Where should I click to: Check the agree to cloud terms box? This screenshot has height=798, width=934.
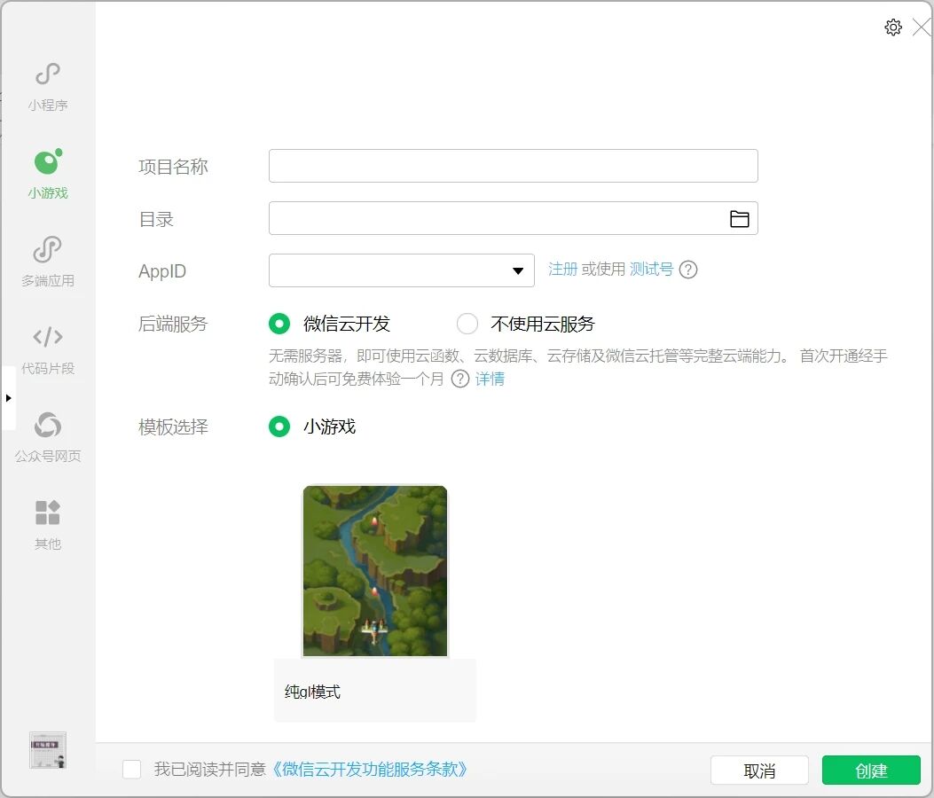pyautogui.click(x=131, y=769)
